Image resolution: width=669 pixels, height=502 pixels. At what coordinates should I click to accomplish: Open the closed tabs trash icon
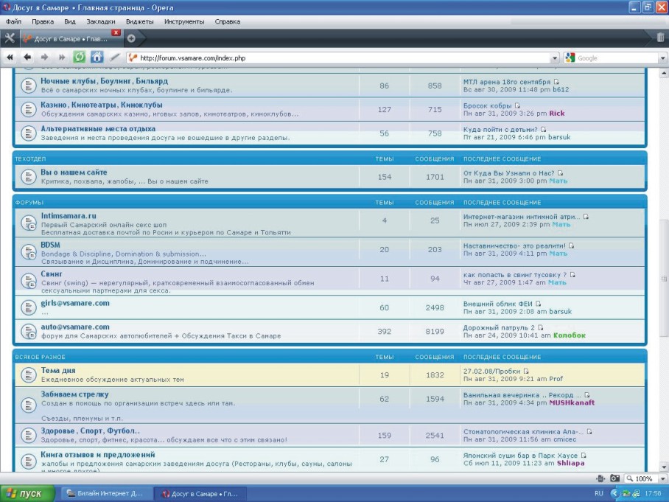click(659, 38)
